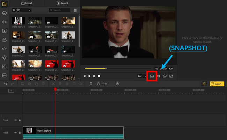Click the Speed lightning icon
The width and height of the screenshot is (227, 140).
tap(60, 84)
